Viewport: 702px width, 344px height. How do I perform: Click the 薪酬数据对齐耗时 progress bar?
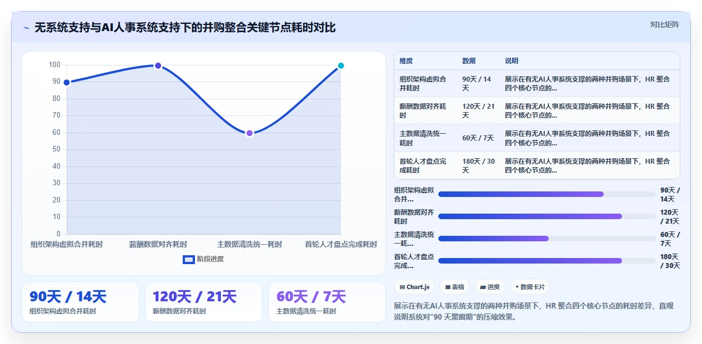point(546,216)
